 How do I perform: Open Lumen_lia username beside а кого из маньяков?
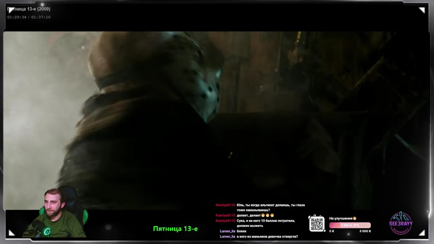coord(227,237)
